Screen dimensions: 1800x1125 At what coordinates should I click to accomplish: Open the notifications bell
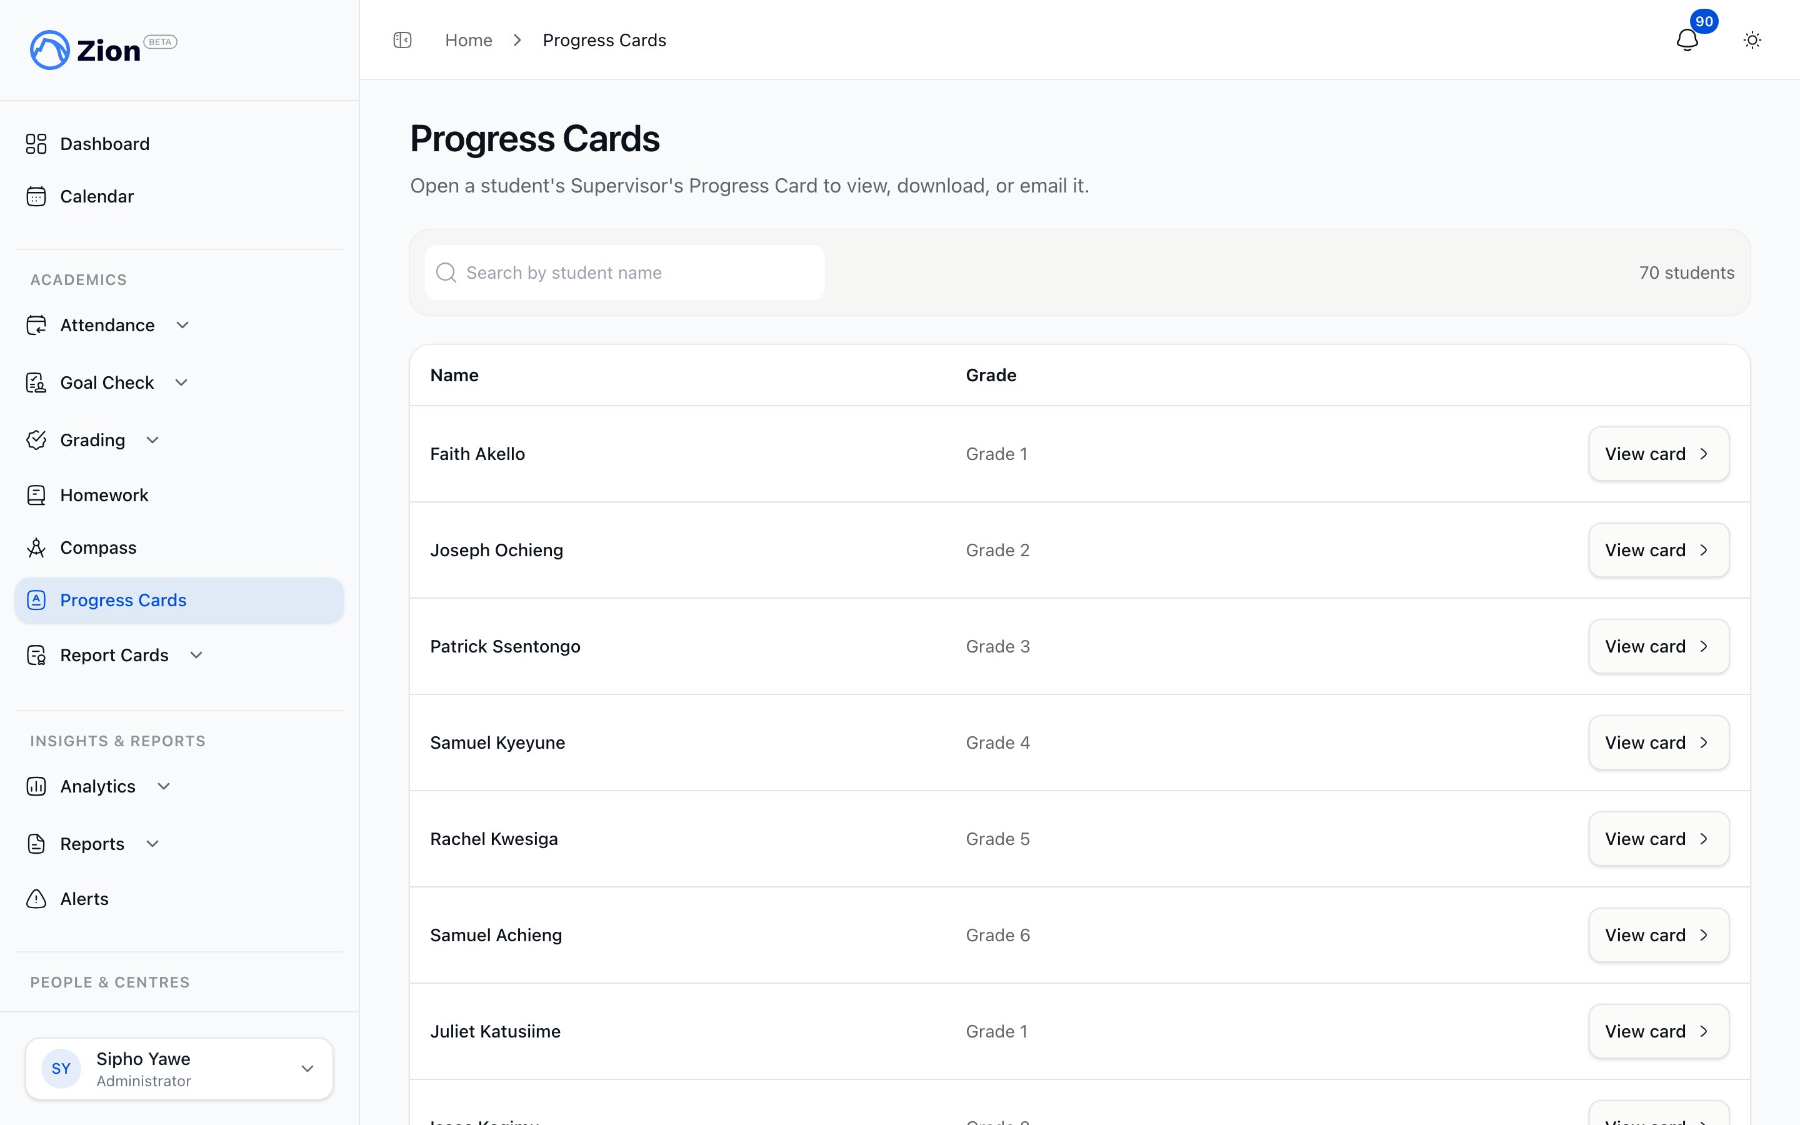click(x=1687, y=40)
